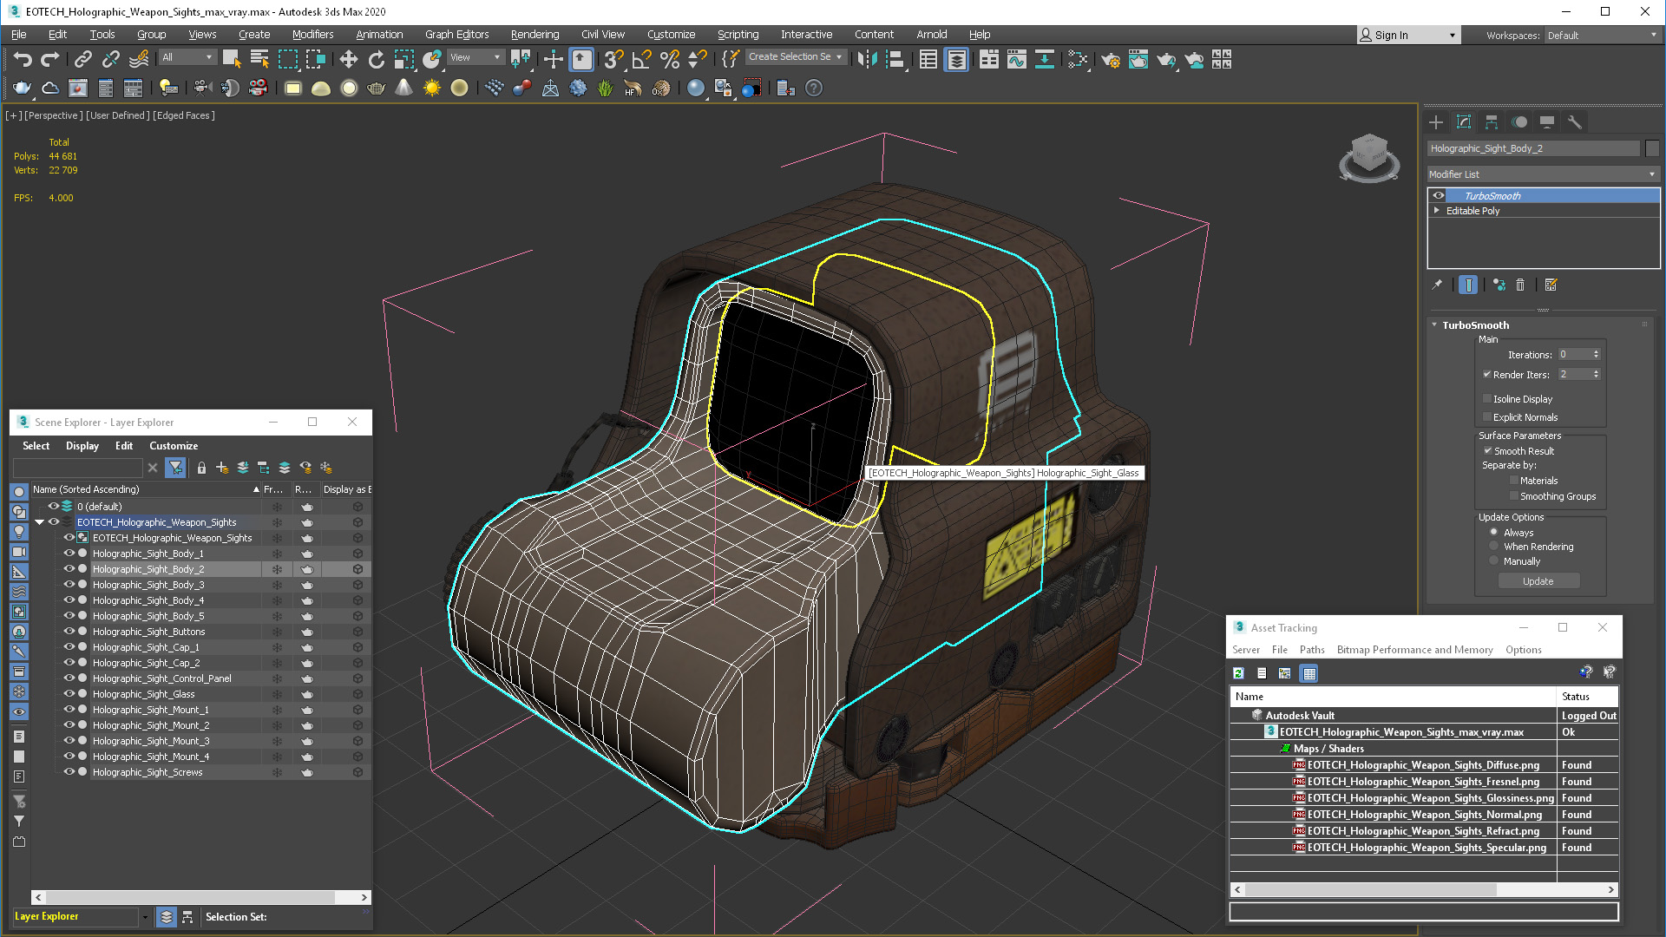This screenshot has height=937, width=1666.
Task: Click Configure Modifier Sets icon
Action: (1551, 285)
